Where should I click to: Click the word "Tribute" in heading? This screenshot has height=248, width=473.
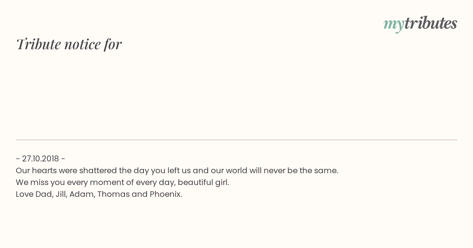(38, 44)
